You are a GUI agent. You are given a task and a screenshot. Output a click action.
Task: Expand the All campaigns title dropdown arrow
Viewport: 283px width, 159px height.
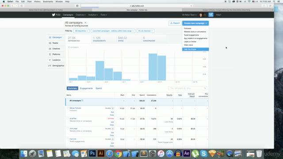tap(85, 23)
